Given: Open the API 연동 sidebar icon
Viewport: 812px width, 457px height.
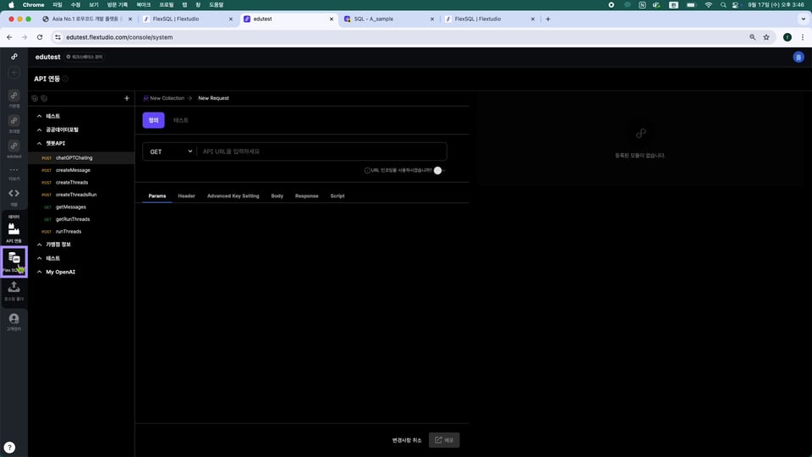Looking at the screenshot, I should click(14, 232).
